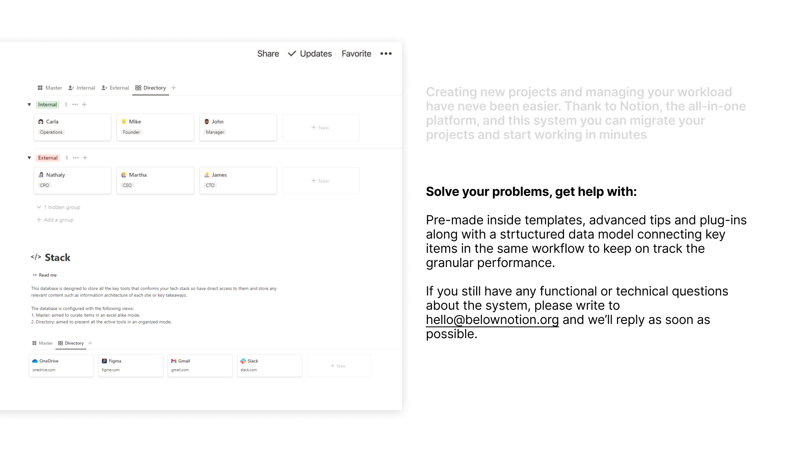The width and height of the screenshot is (804, 452).
Task: Click the Slack logo icon
Action: click(x=243, y=361)
